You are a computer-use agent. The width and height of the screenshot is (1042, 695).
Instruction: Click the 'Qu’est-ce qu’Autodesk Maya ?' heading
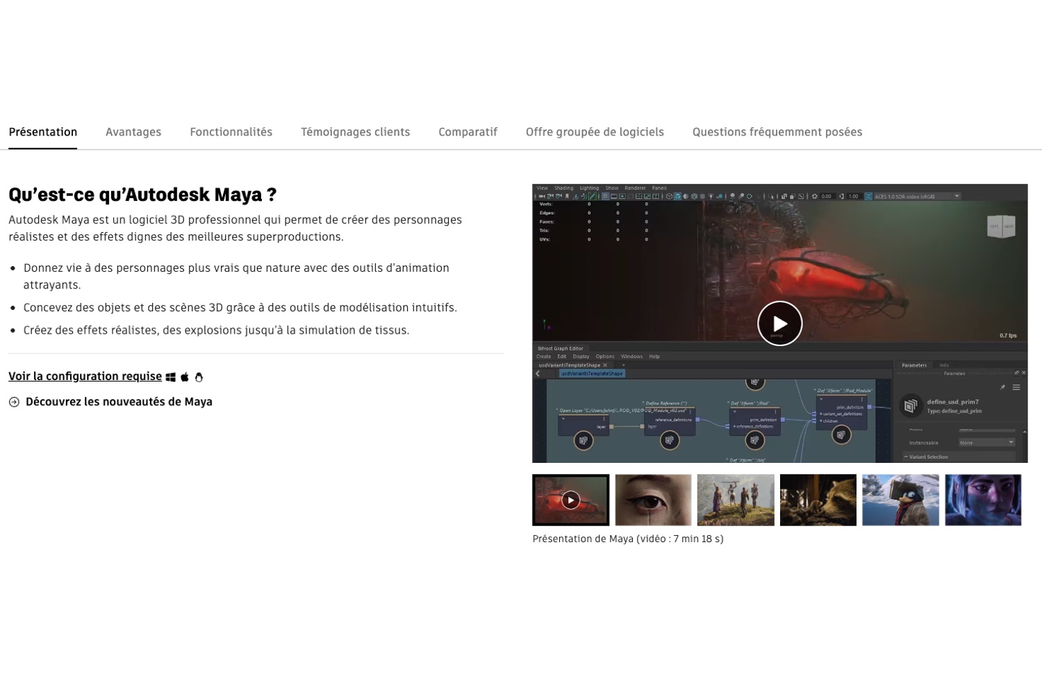(x=142, y=195)
